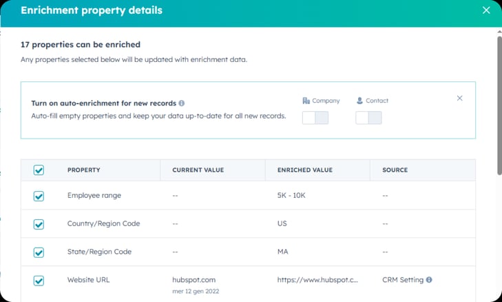Screen dimensions: 502x302
Task: Uncheck the Country/Region Code checkbox
Action: 39,224
